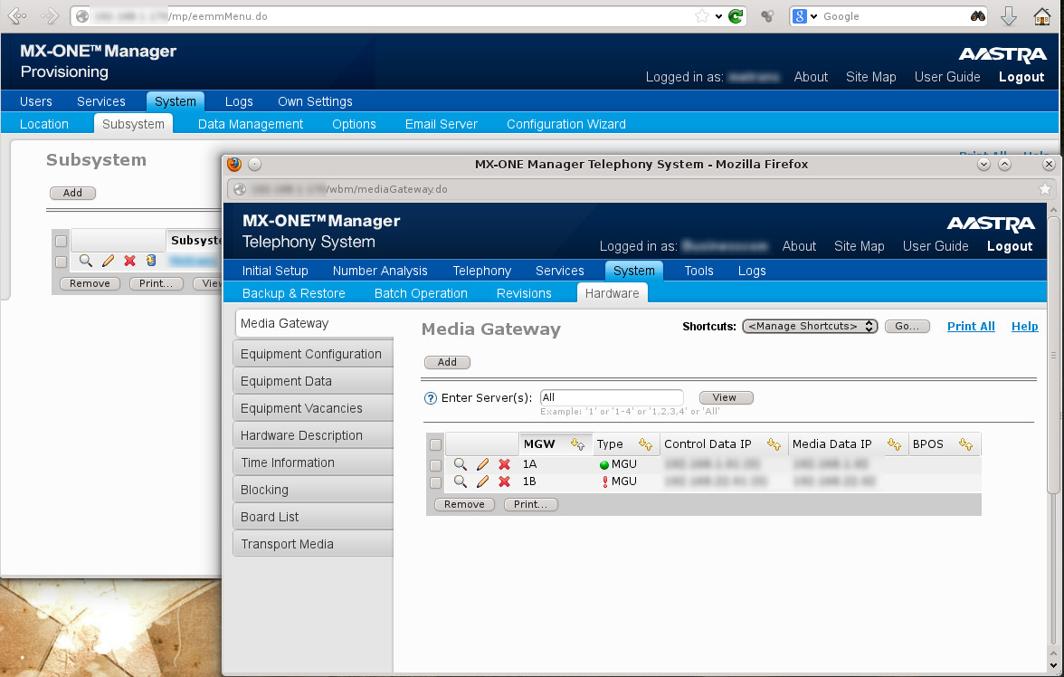Click the Print All link in Media Gateway
The width and height of the screenshot is (1064, 677).
click(x=971, y=327)
